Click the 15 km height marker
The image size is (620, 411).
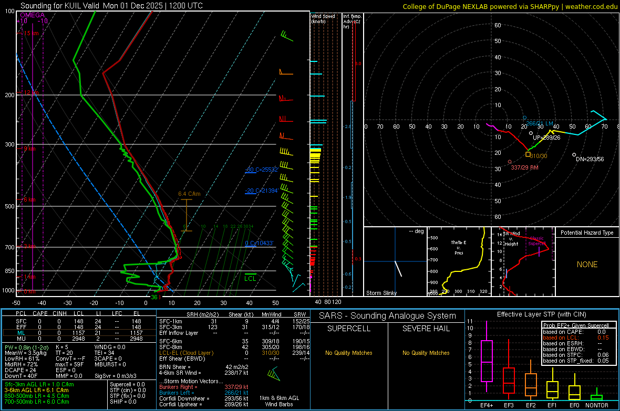point(31,33)
